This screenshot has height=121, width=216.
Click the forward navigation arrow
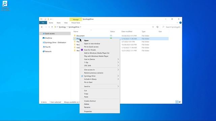pos(46,27)
